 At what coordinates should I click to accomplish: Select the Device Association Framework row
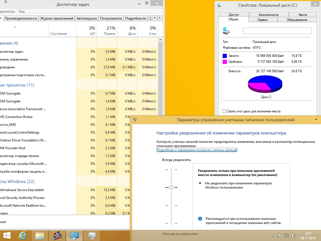[x=79, y=109]
